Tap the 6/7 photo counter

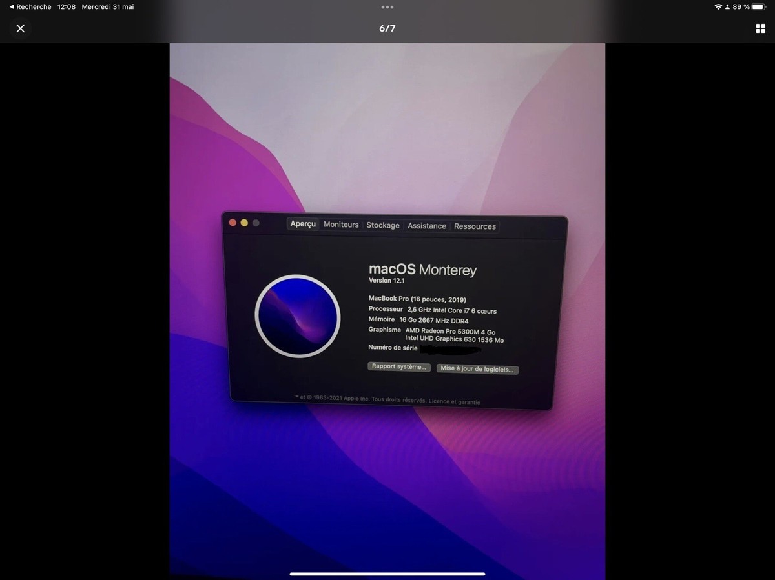(x=387, y=28)
